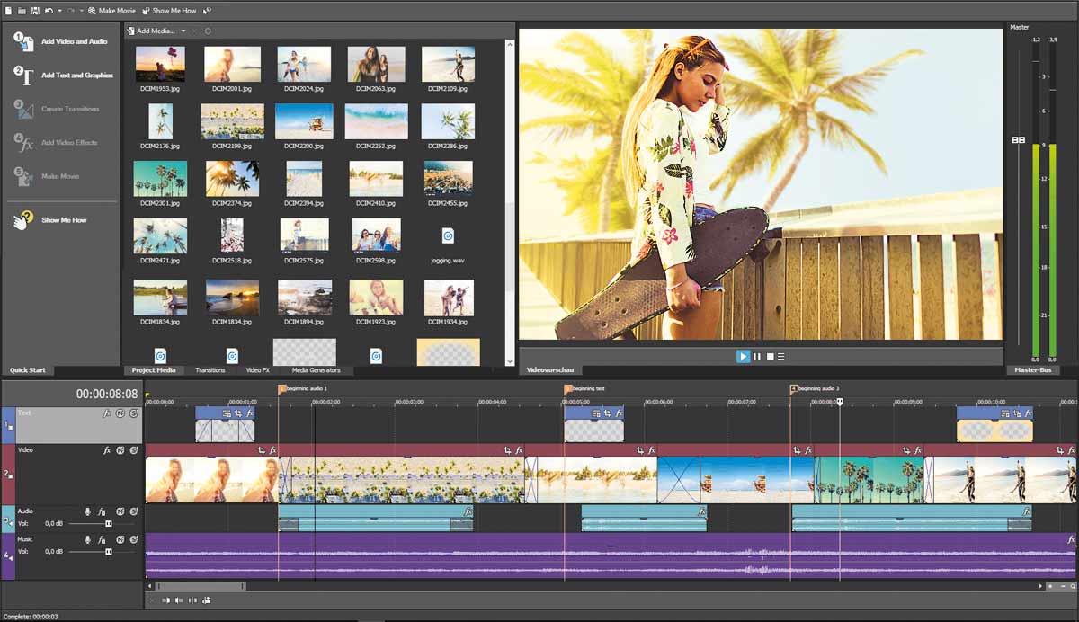Viewport: 1079px width, 622px height.
Task: Click the New Project icon
Action: 8,11
